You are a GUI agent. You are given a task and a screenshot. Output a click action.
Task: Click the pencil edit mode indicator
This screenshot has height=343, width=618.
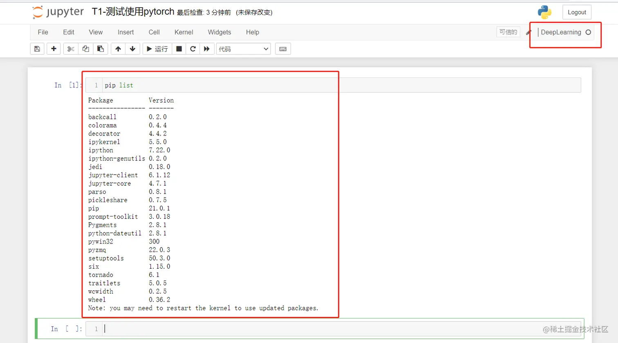[528, 33]
